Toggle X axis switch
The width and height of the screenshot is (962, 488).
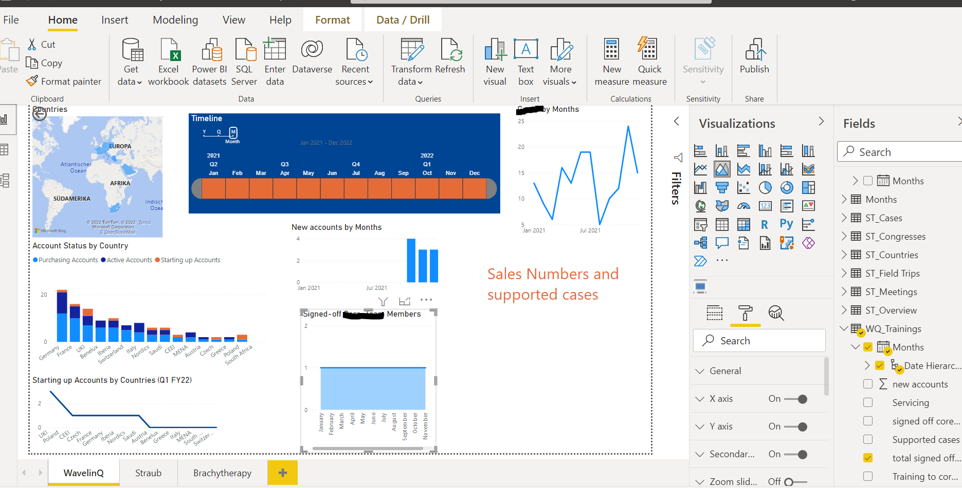pyautogui.click(x=795, y=399)
